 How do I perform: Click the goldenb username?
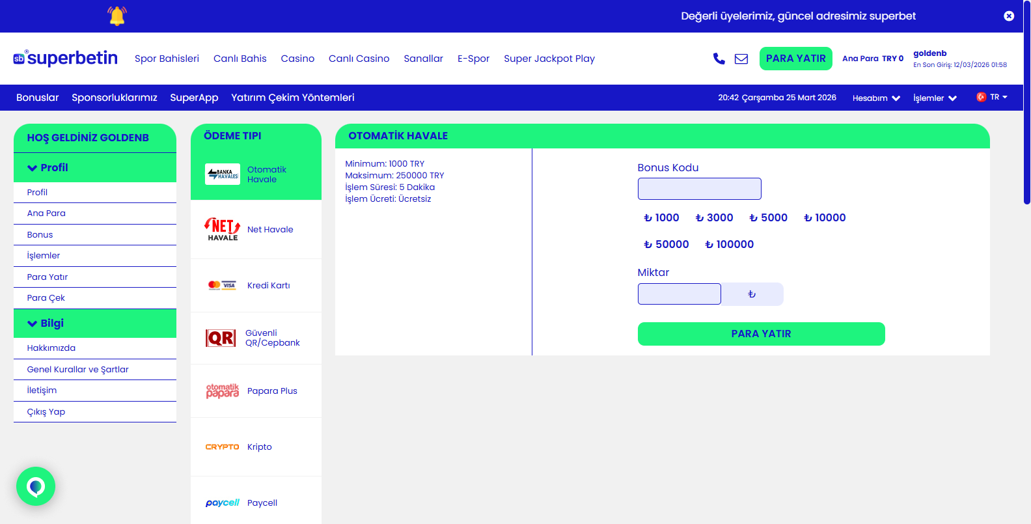coord(930,53)
